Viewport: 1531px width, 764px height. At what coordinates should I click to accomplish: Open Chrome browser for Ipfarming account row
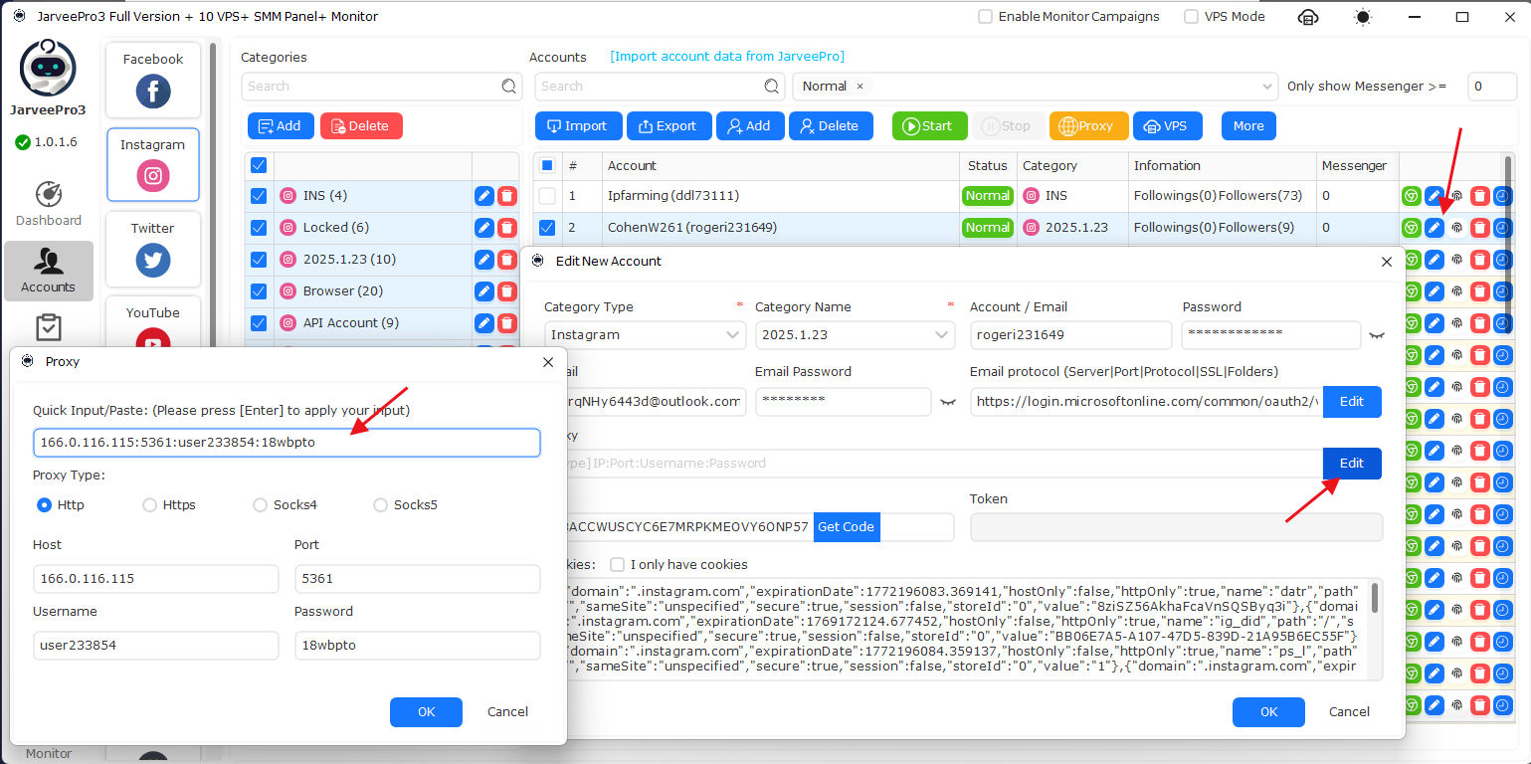1411,196
